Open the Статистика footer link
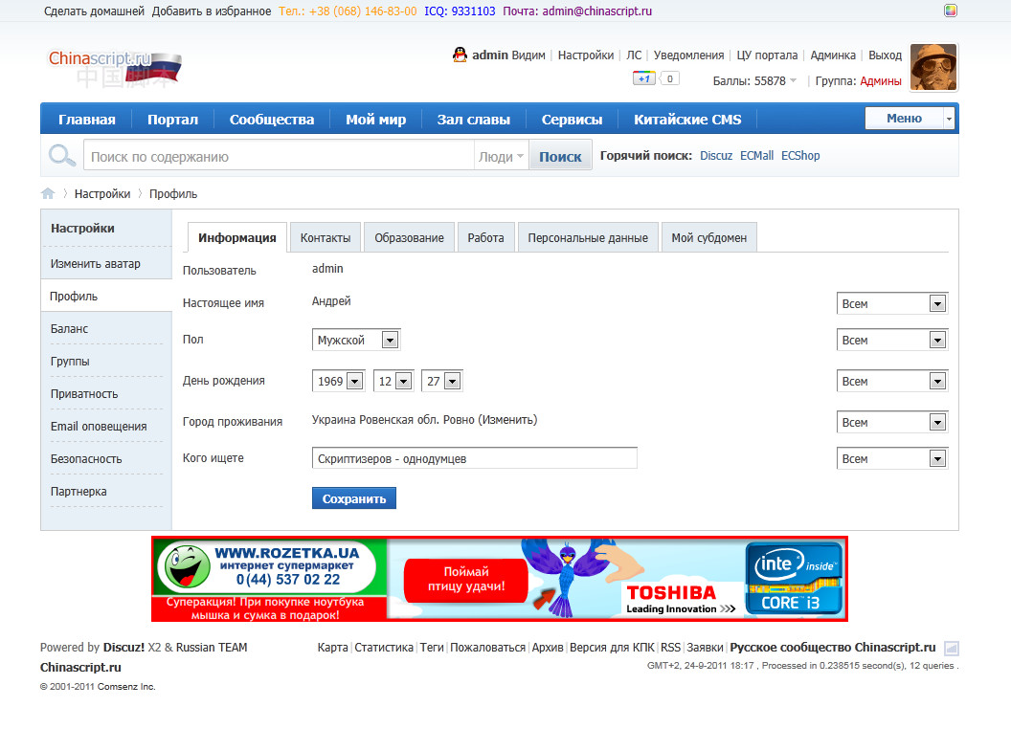The image size is (1011, 751). pyautogui.click(x=384, y=648)
